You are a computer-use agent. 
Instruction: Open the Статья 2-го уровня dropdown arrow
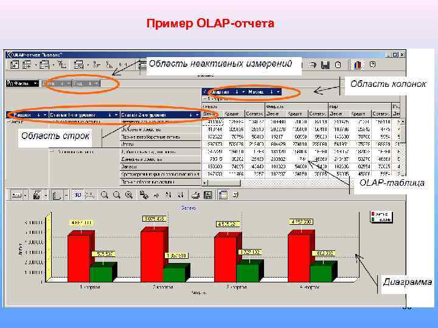(x=197, y=115)
